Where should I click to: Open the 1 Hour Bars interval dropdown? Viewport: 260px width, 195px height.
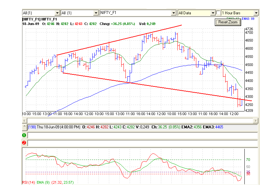pyautogui.click(x=256, y=13)
